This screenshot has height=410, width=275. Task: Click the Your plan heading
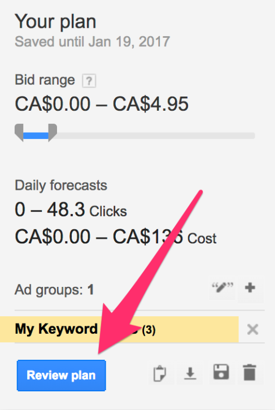pos(55,21)
